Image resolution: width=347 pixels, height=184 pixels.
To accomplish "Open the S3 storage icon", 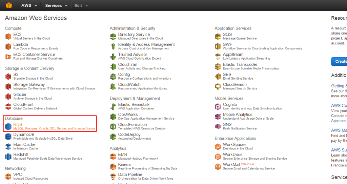I will (8, 77).
